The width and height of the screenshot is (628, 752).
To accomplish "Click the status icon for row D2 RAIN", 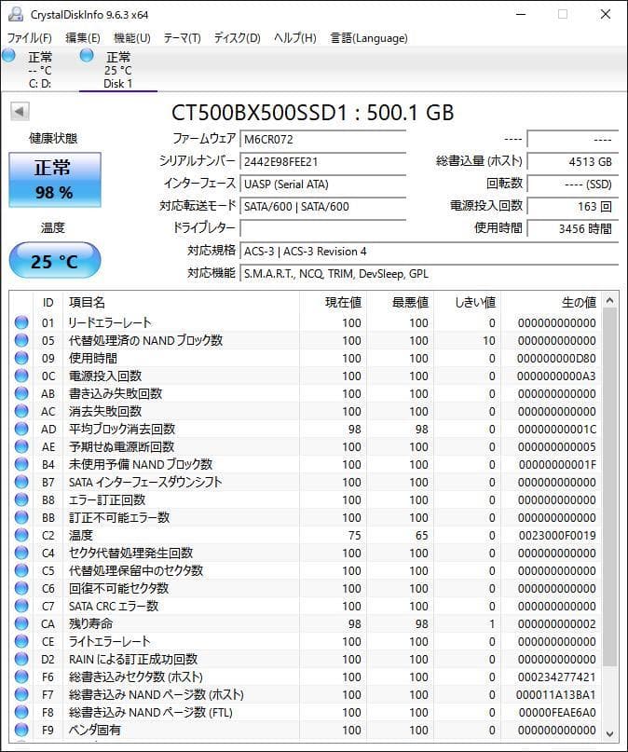I will (21, 659).
